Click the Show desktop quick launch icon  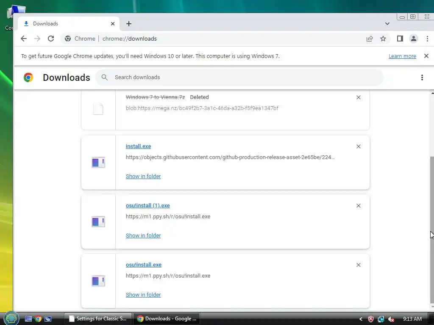pos(28,319)
